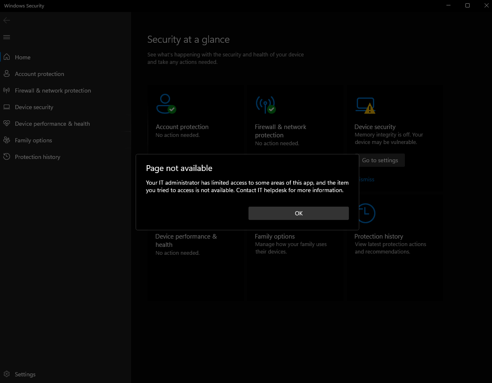Open Firewall & network protection card title

(x=280, y=131)
